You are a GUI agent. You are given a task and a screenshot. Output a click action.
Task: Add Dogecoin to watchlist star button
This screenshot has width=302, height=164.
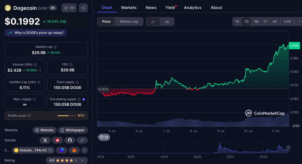click(69, 8)
